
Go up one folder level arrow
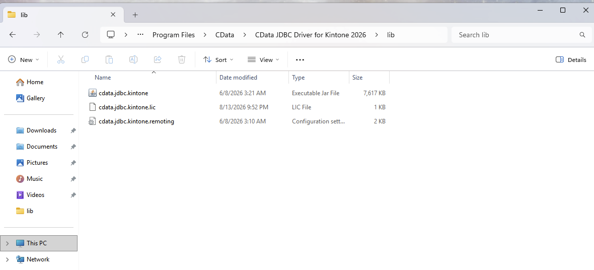(x=60, y=35)
